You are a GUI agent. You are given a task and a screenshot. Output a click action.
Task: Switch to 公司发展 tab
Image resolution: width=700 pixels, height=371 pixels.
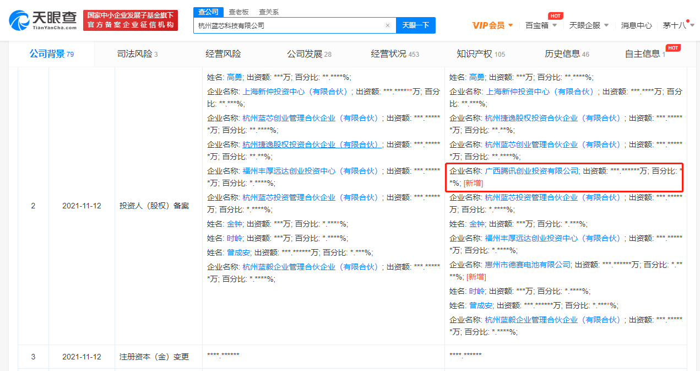tap(309, 54)
